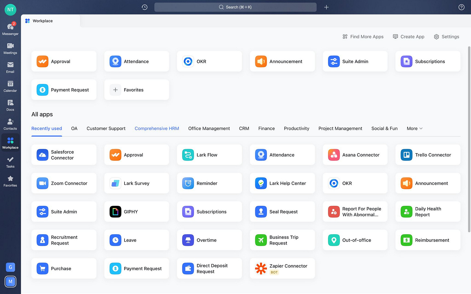
Task: Open Reminder app
Action: coord(209,183)
